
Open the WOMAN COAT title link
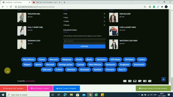34,41
